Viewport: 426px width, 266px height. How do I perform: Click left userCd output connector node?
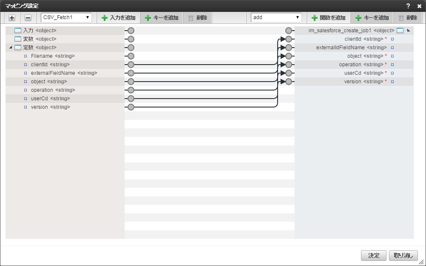click(x=131, y=99)
